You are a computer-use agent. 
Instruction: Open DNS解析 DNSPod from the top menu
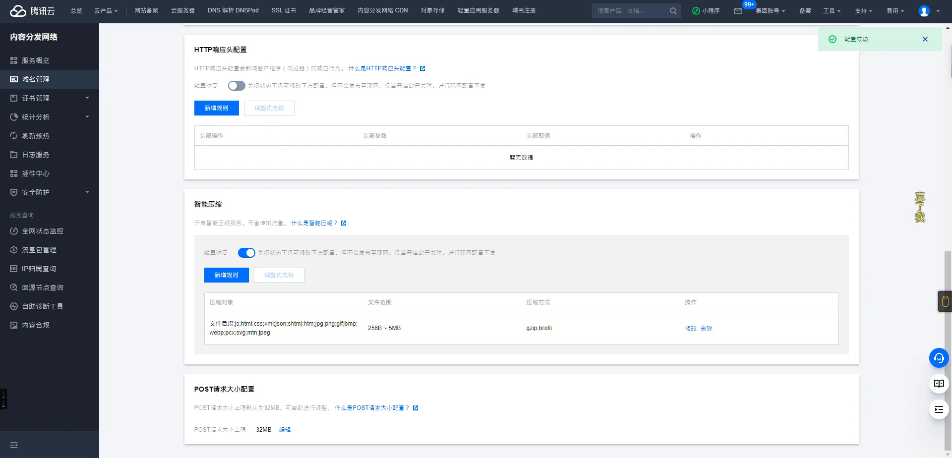(233, 10)
